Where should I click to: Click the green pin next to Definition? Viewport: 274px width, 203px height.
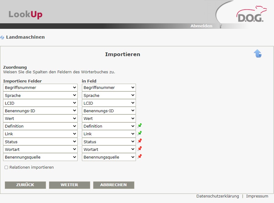click(140, 126)
